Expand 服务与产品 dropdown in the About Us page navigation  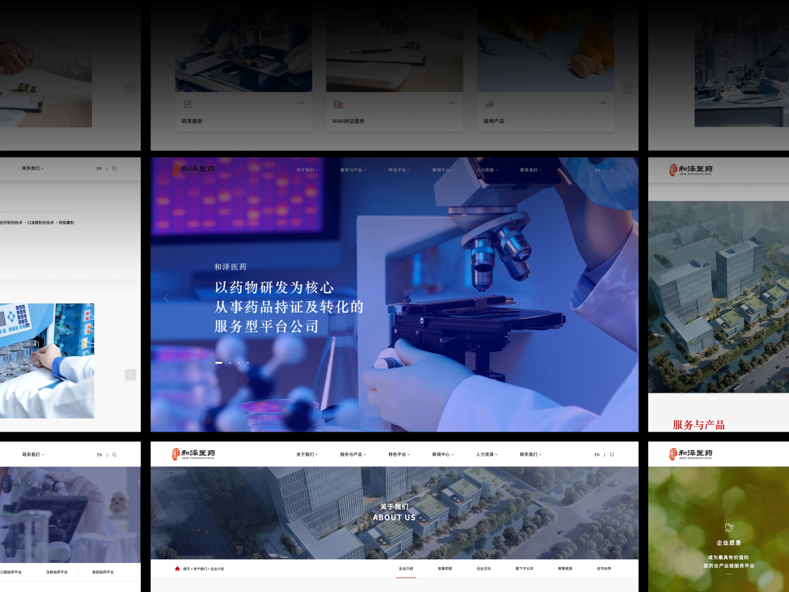(x=353, y=455)
